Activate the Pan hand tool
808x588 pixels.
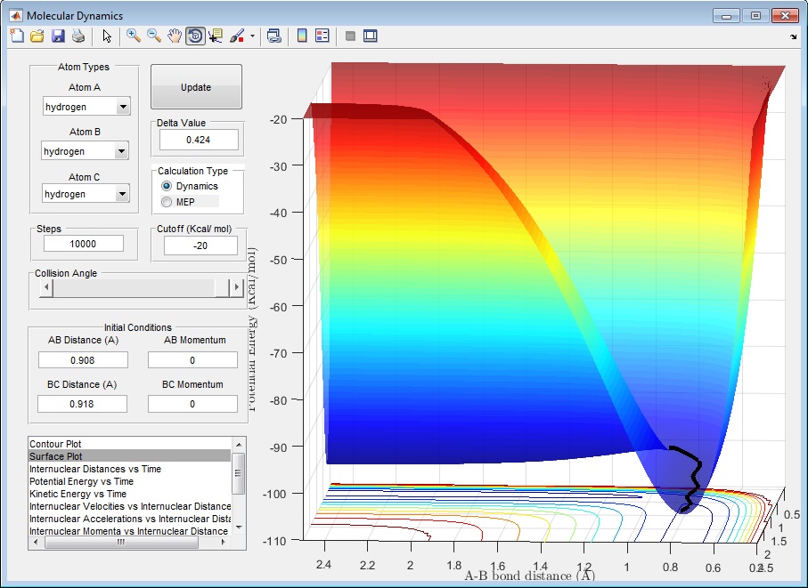coord(175,36)
